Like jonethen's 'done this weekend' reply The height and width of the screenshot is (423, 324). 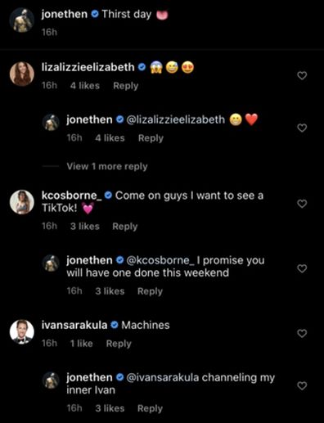click(302, 268)
